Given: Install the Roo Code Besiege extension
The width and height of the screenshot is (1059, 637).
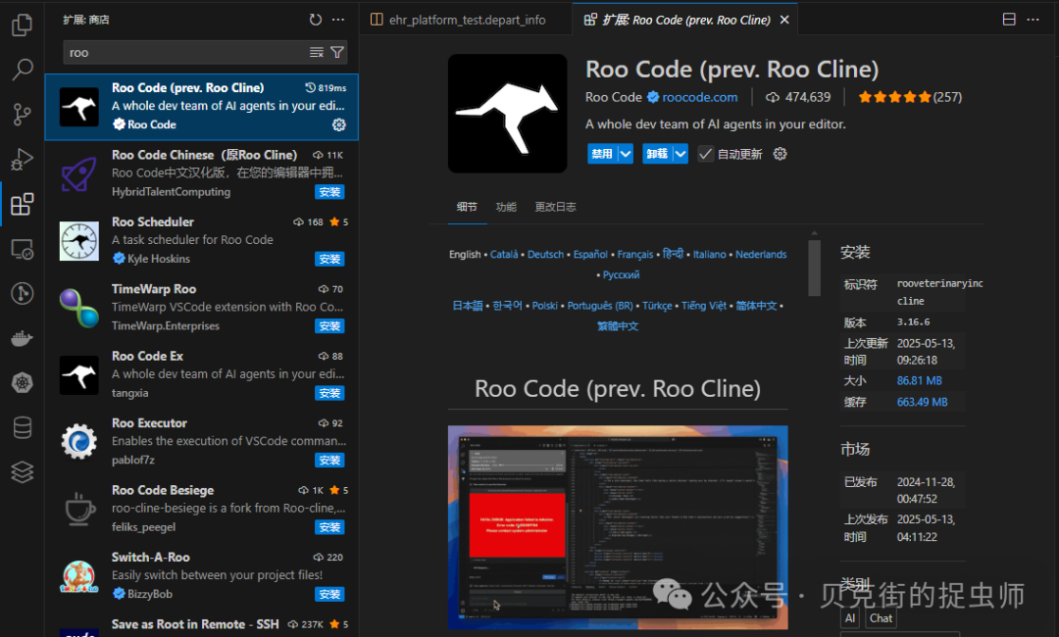Looking at the screenshot, I should point(329,527).
